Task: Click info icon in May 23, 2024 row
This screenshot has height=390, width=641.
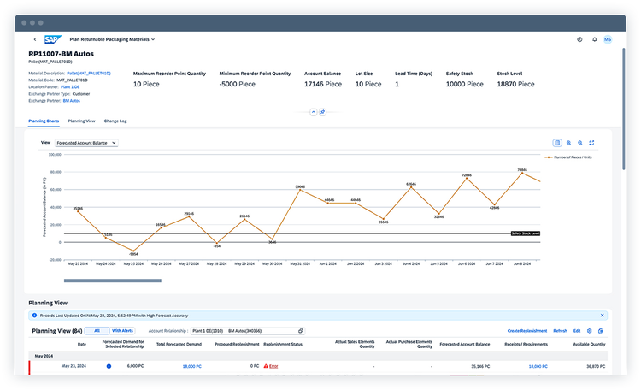Action: click(109, 366)
